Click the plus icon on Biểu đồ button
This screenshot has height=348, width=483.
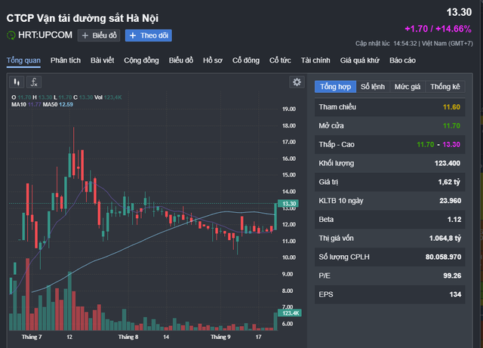pyautogui.click(x=85, y=35)
